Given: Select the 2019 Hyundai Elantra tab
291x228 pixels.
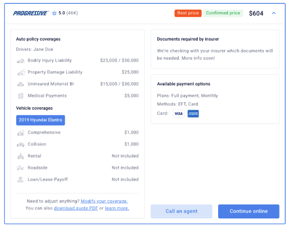Looking at the screenshot, I should point(40,120).
